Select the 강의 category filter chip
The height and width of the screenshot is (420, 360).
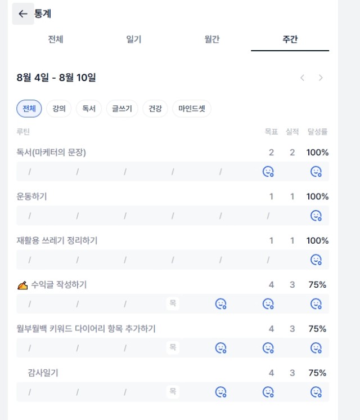[x=59, y=109]
